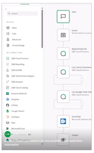The image size is (94, 153).
Task: Open the Cloud storage blocks icon
Action: click(8, 45)
